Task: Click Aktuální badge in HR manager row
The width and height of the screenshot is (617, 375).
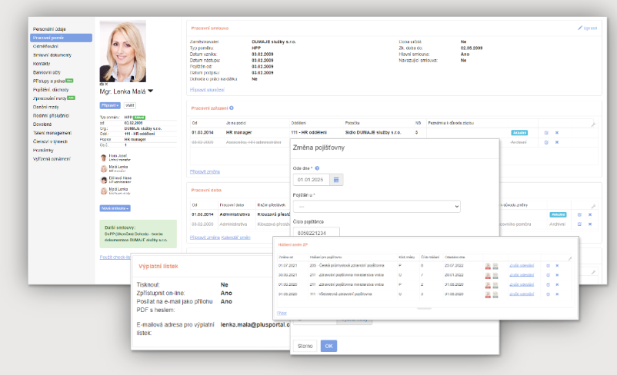Action: pos(519,133)
